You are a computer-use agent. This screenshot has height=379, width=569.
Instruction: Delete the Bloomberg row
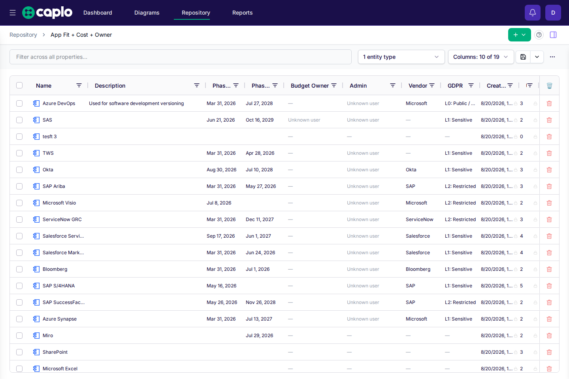(x=549, y=269)
